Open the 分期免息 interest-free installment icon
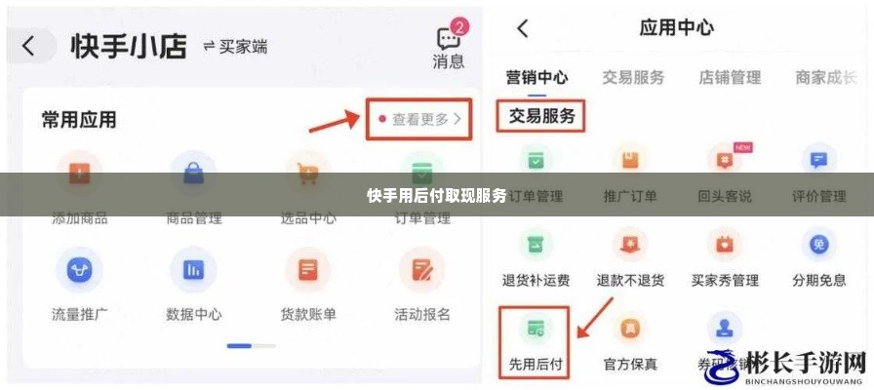The image size is (874, 390). tap(818, 245)
